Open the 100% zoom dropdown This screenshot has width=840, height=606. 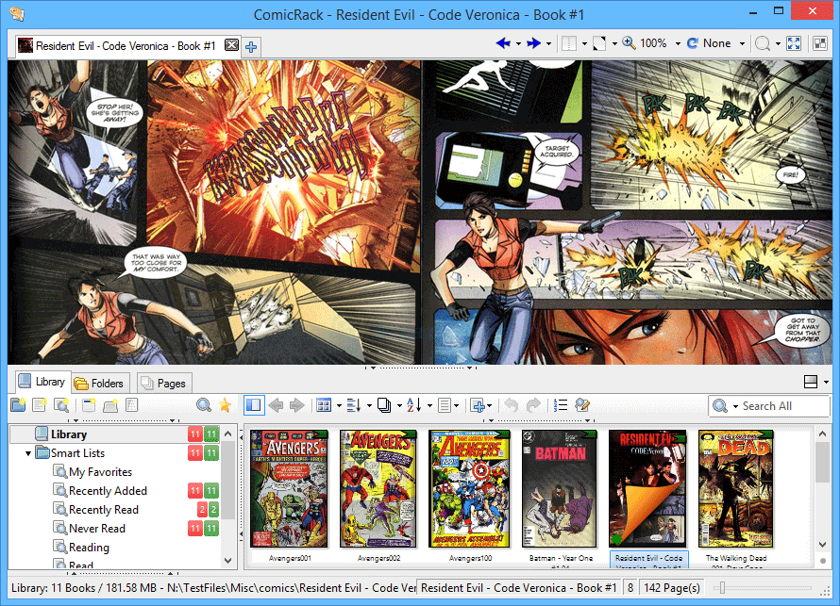678,44
